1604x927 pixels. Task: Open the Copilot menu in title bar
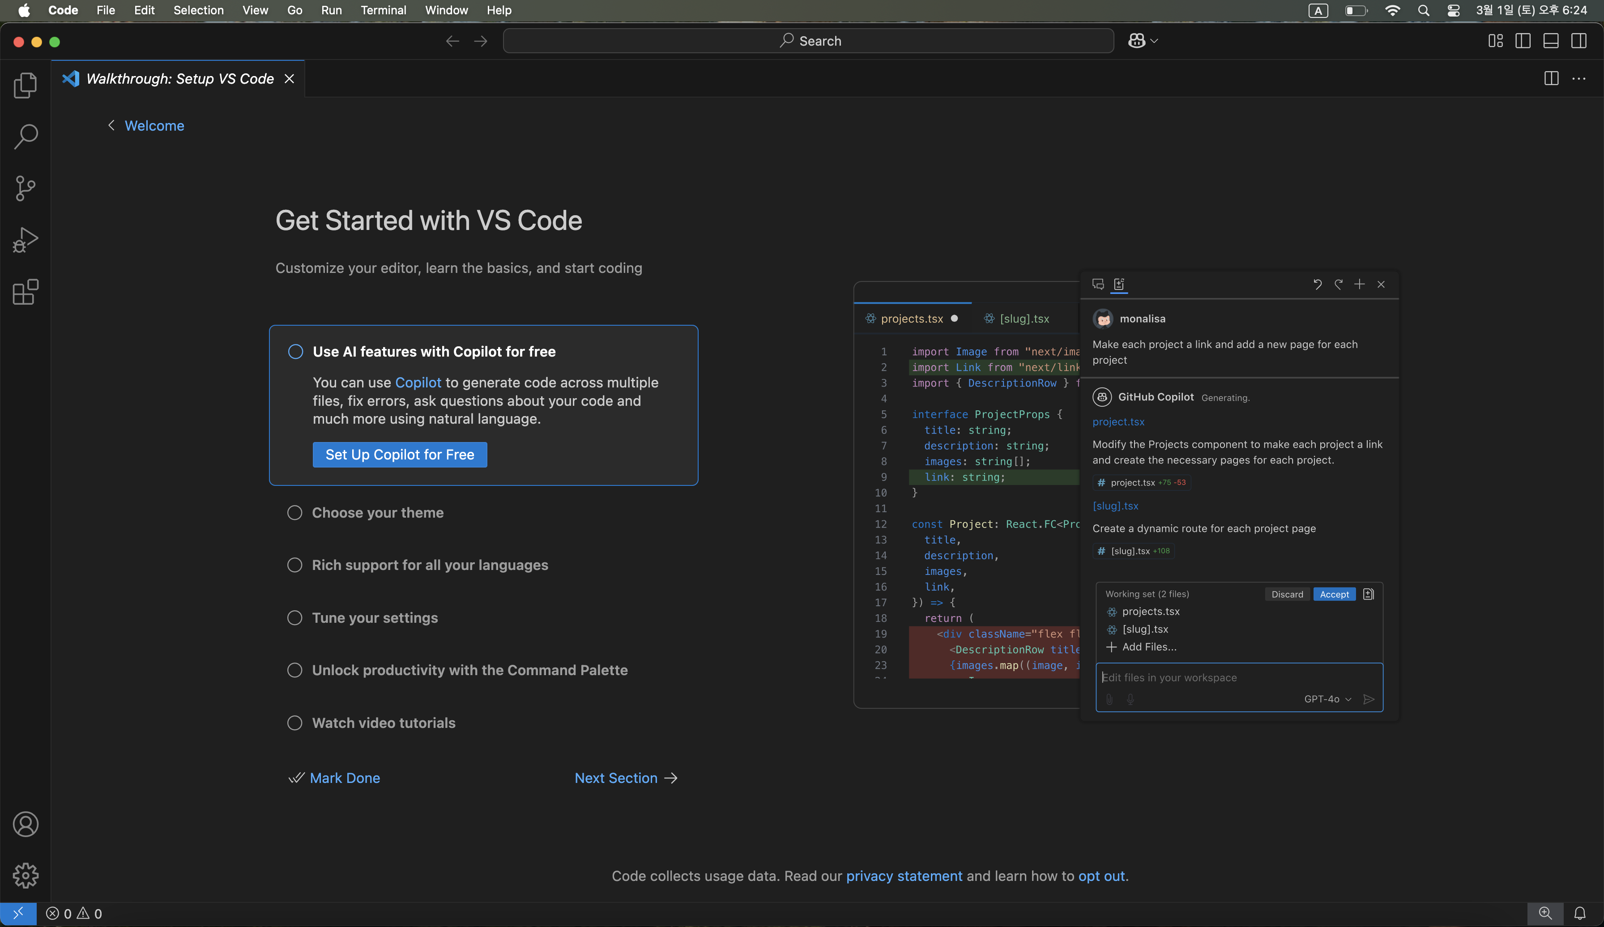point(1143,41)
